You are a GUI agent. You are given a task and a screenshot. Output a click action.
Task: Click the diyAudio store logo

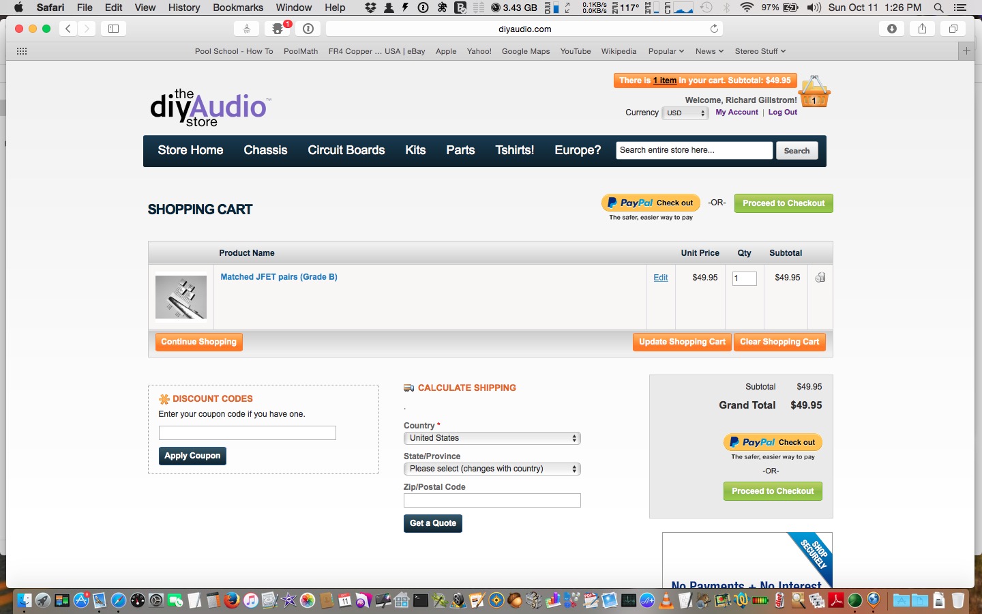point(209,108)
